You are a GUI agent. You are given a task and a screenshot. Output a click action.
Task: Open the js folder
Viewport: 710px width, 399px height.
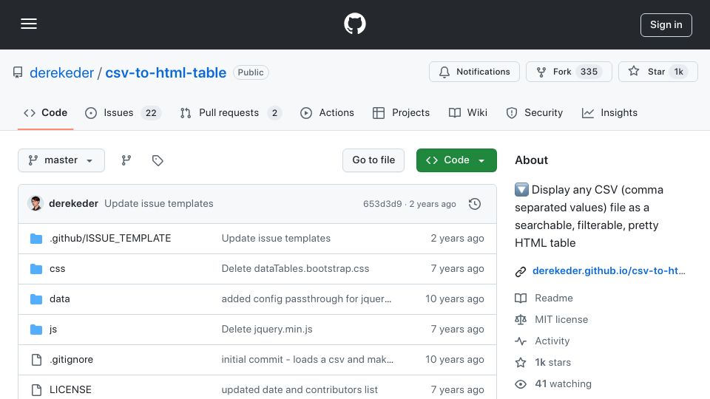pyautogui.click(x=53, y=330)
